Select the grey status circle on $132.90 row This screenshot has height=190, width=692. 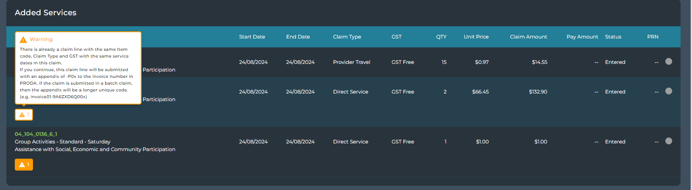point(669,91)
